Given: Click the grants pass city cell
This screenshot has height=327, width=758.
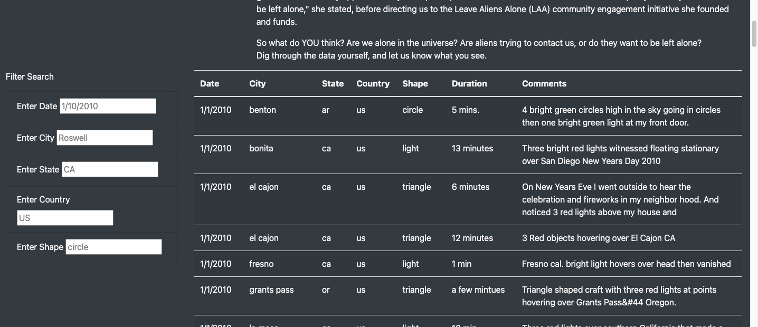Looking at the screenshot, I should (271, 290).
